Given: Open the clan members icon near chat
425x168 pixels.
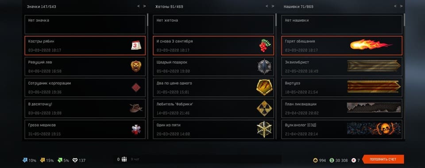Looking at the screenshot, I should point(124,159).
